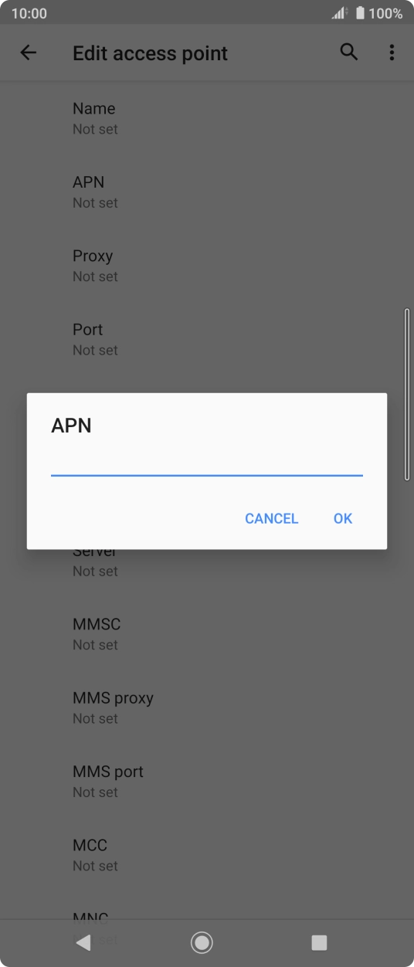Cancel the APN dialog
This screenshot has height=967, width=414.
click(x=271, y=518)
